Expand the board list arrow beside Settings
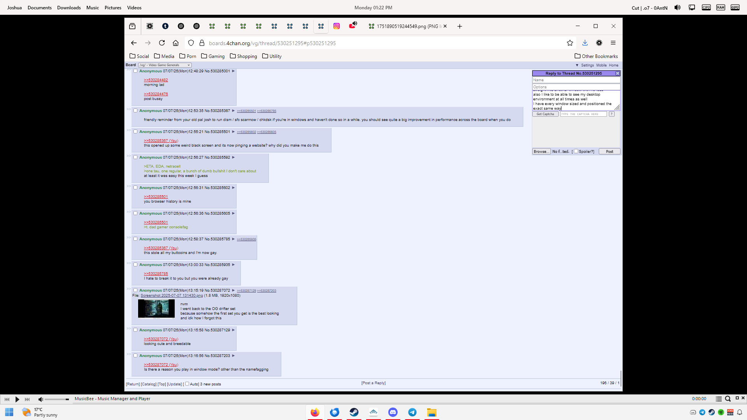This screenshot has width=747, height=420. [x=577, y=65]
